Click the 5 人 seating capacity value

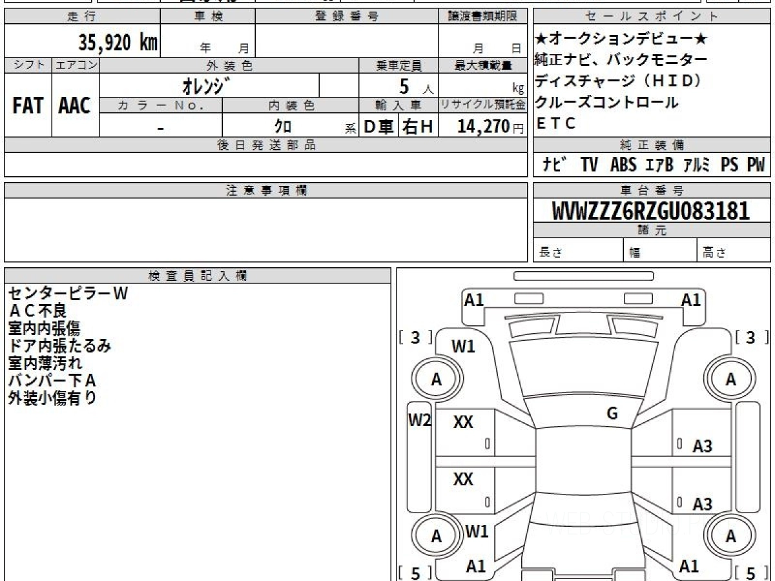(x=417, y=86)
